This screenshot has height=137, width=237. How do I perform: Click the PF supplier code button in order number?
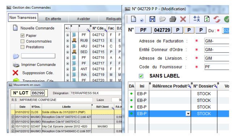tap(143, 30)
